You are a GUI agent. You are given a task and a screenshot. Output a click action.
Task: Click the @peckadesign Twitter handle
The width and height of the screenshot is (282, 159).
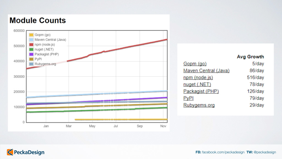[265, 152]
